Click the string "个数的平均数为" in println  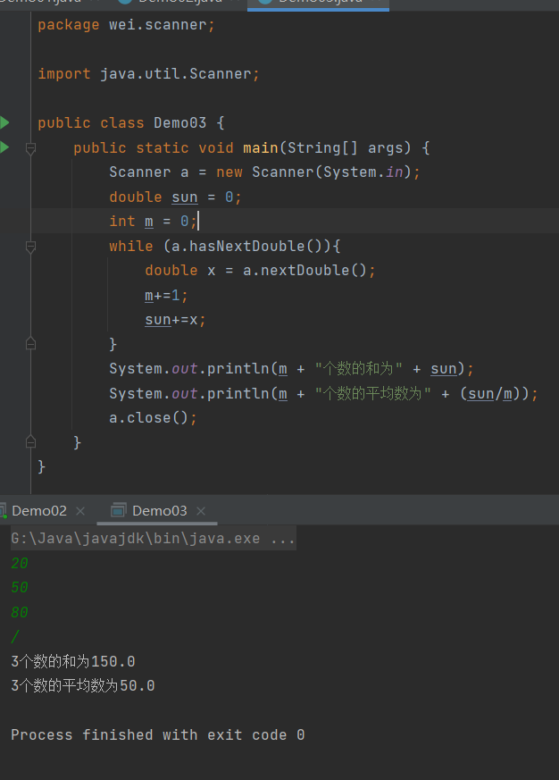coord(372,393)
